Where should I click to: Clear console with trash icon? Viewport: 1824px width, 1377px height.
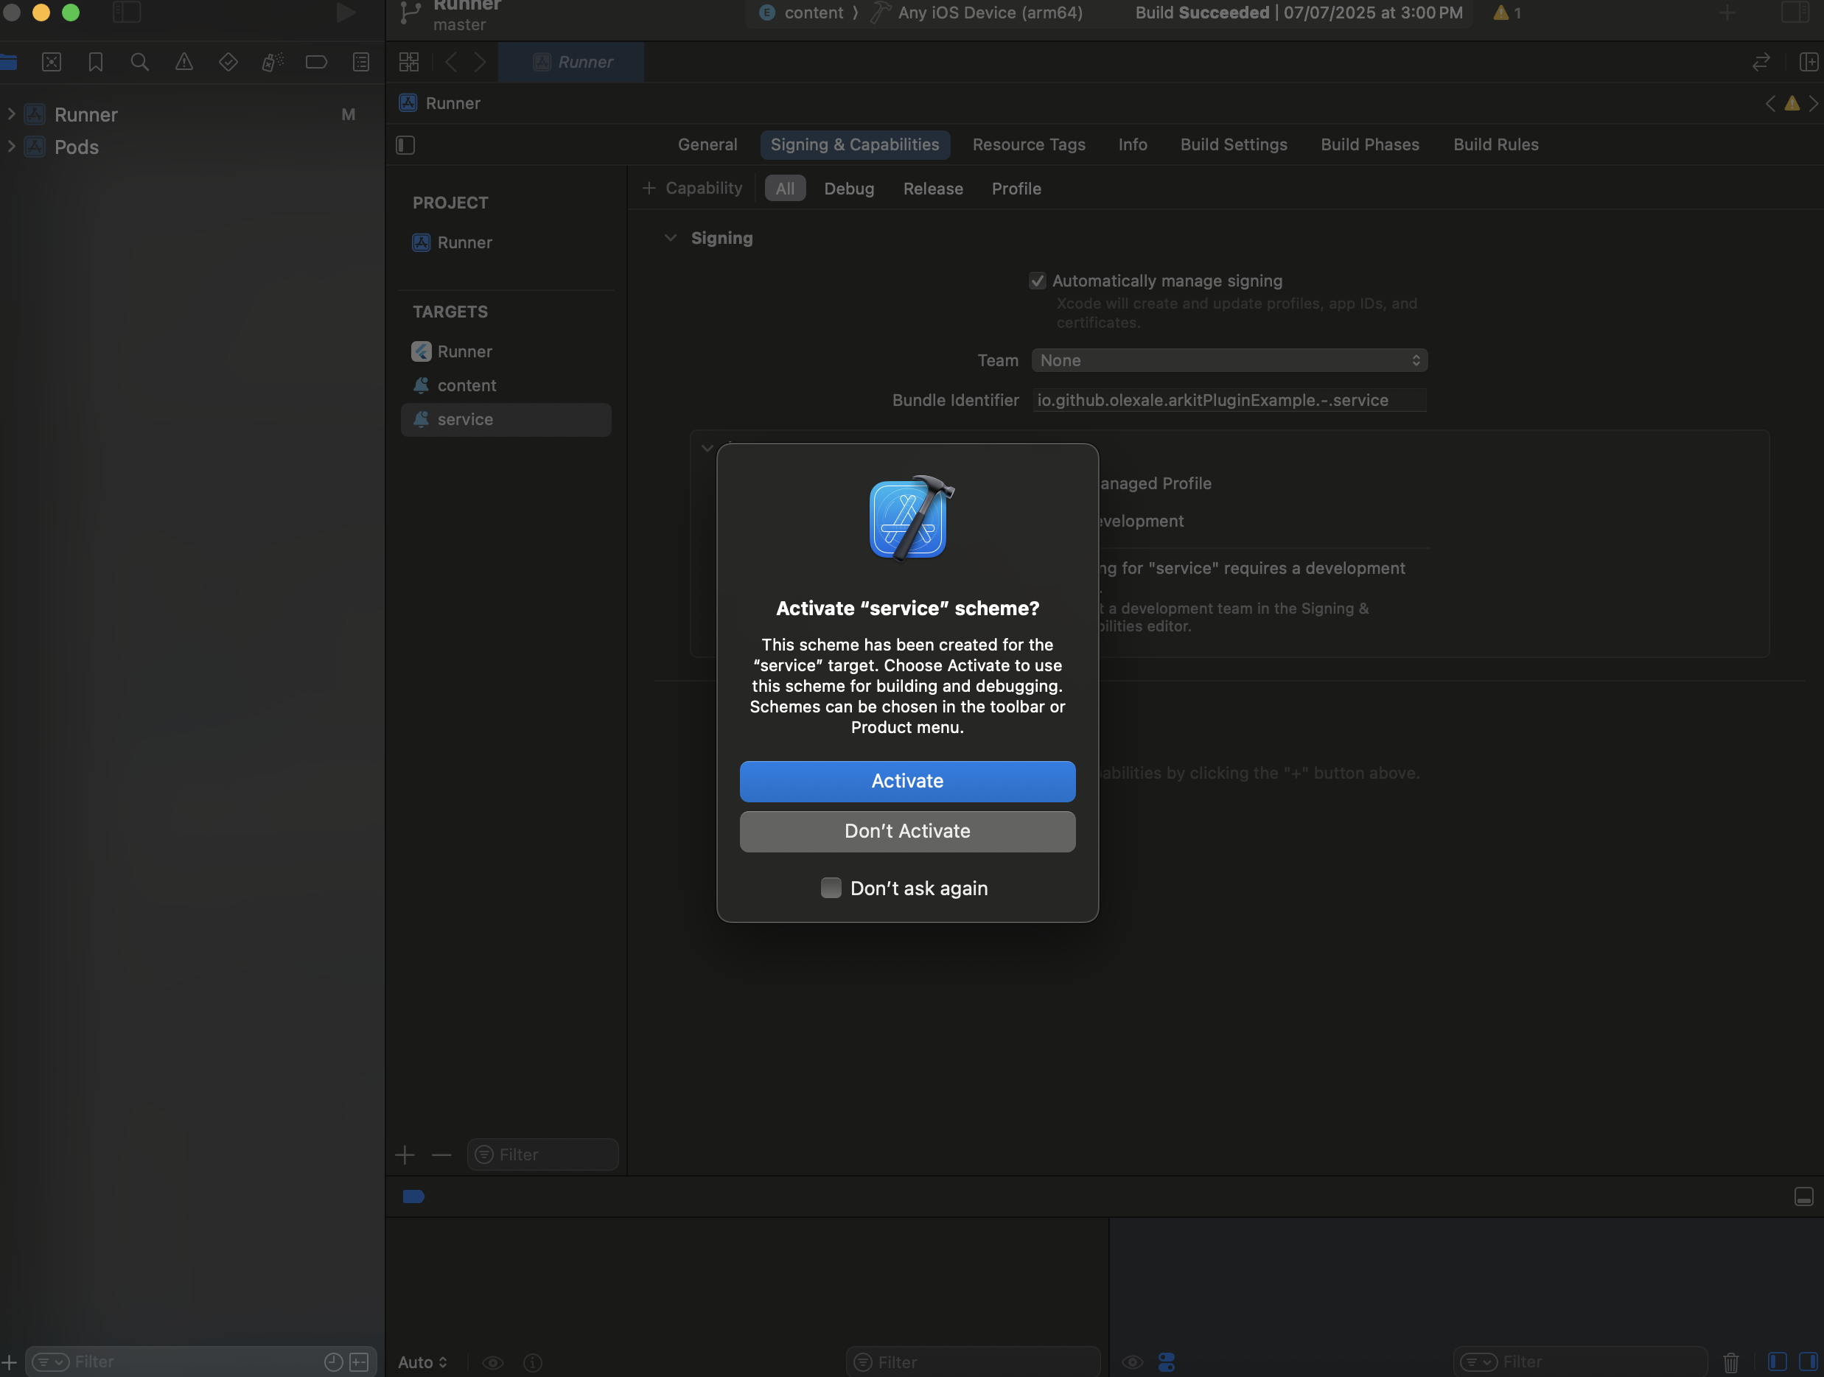pyautogui.click(x=1731, y=1362)
